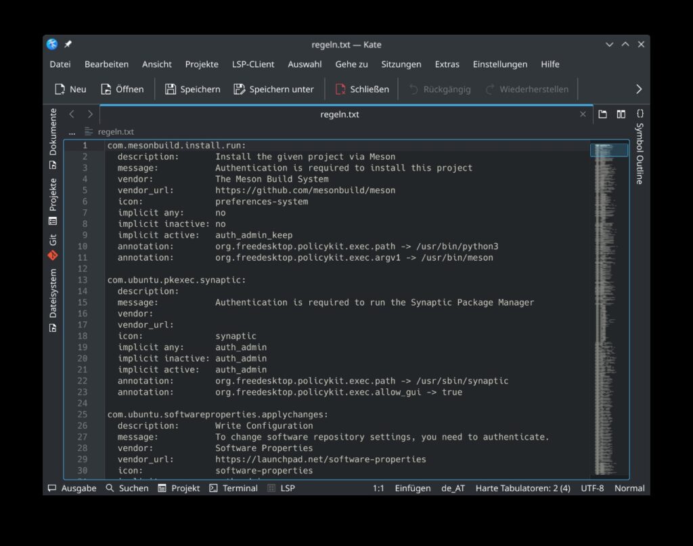Go to next tab with forward arrow
The image size is (693, 546).
point(90,114)
